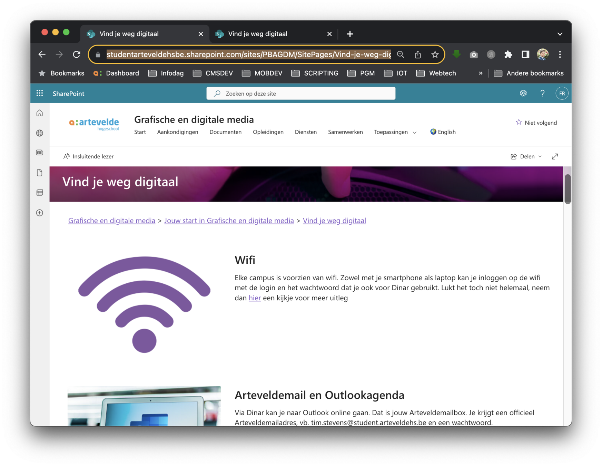Open Diensten in site navigation
Viewport: 602px width, 466px height.
pos(306,132)
